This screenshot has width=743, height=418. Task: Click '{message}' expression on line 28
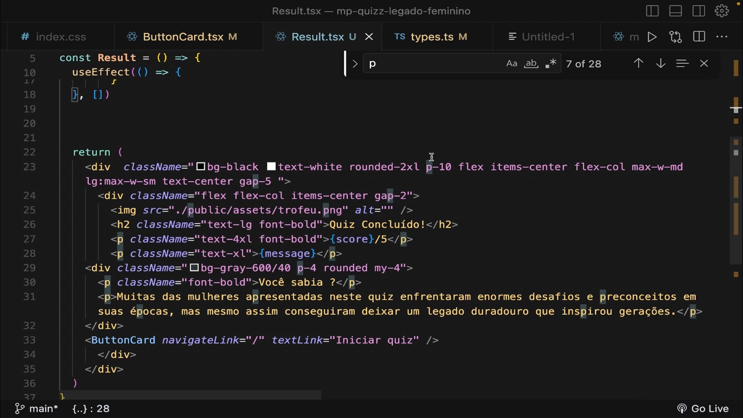pyautogui.click(x=288, y=254)
